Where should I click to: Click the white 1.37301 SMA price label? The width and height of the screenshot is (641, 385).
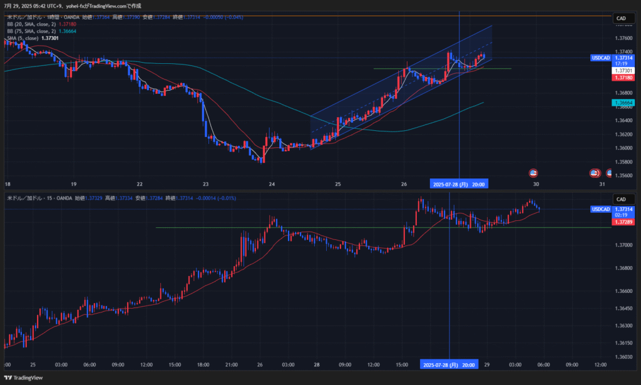(622, 71)
